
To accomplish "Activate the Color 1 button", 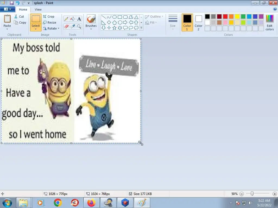I will point(187,22).
